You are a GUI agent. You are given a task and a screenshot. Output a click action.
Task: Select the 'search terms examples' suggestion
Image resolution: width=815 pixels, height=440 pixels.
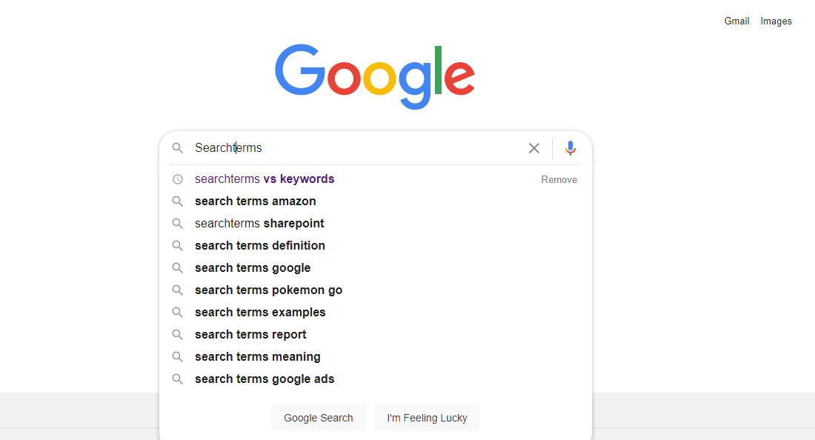(260, 312)
